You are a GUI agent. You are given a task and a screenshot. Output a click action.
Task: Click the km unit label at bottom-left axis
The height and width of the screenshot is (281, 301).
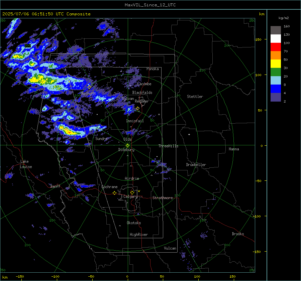point(5,277)
